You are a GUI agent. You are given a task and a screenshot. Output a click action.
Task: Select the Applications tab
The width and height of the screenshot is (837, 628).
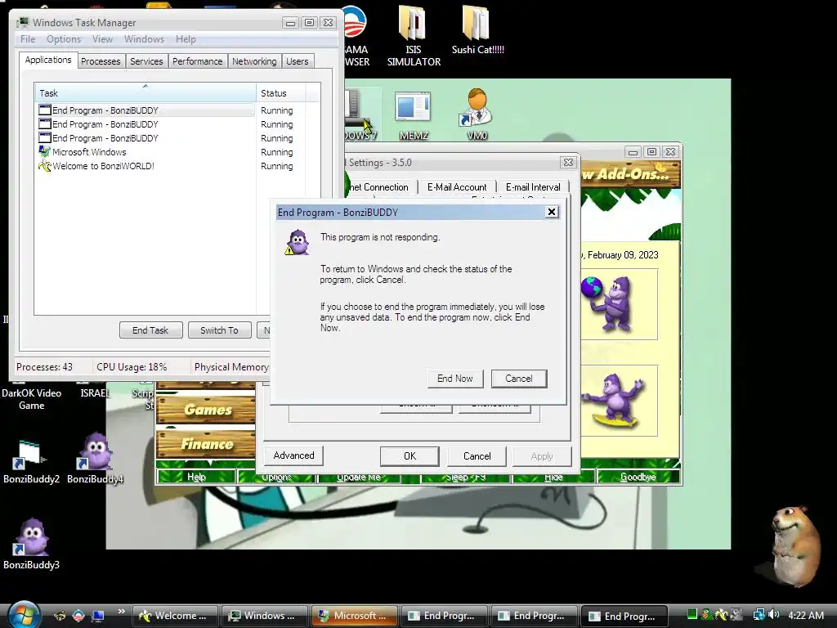[x=48, y=60]
